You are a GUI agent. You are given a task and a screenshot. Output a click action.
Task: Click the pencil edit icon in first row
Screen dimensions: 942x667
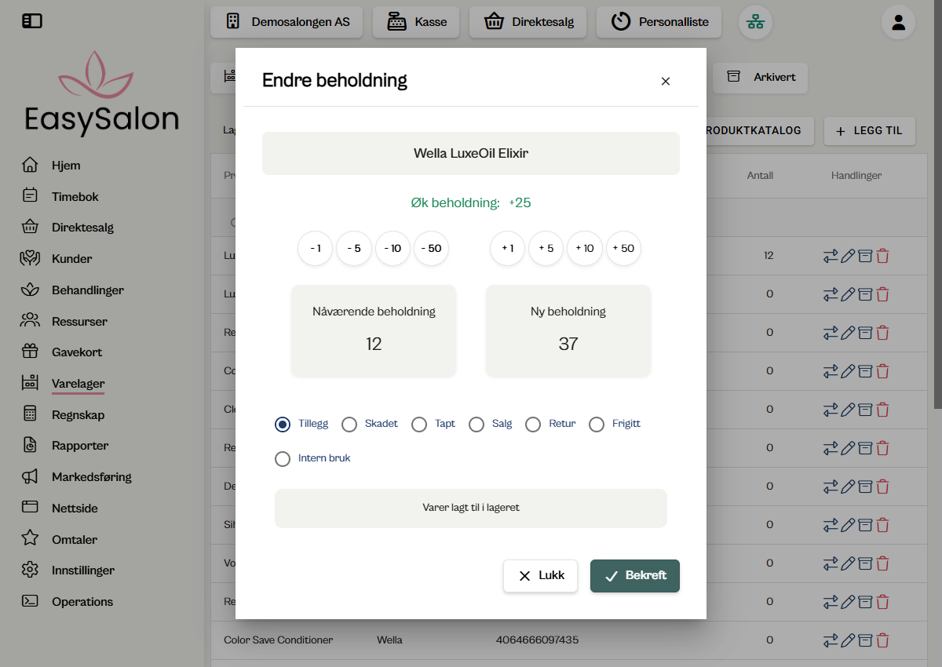(x=848, y=256)
